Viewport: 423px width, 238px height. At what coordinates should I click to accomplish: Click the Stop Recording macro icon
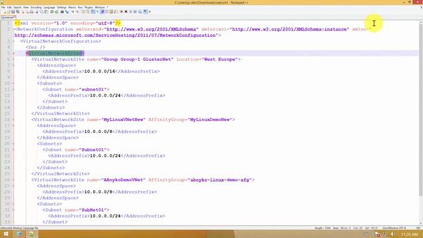click(126, 12)
